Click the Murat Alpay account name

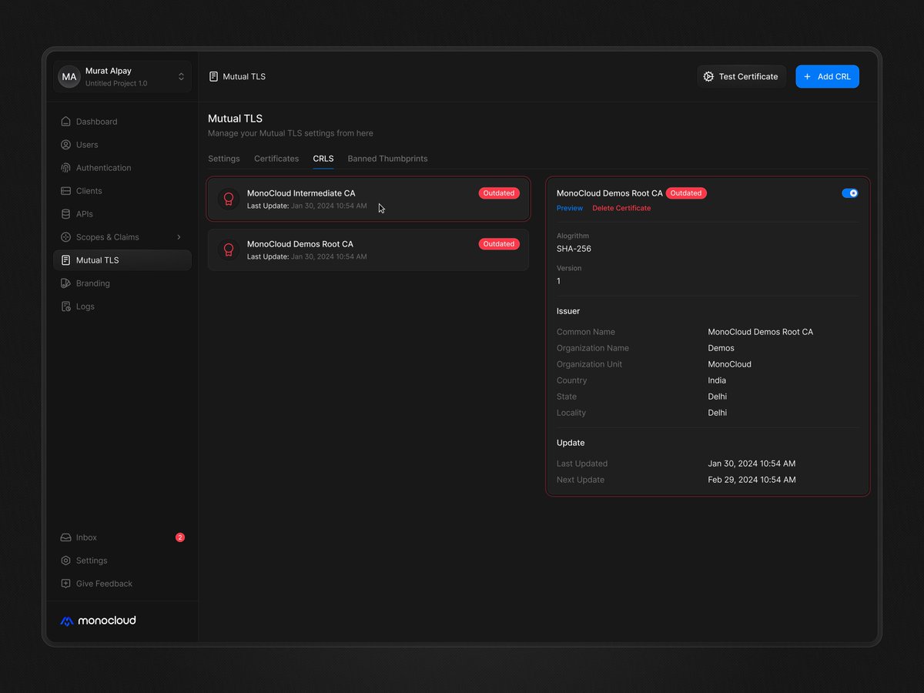click(x=109, y=71)
